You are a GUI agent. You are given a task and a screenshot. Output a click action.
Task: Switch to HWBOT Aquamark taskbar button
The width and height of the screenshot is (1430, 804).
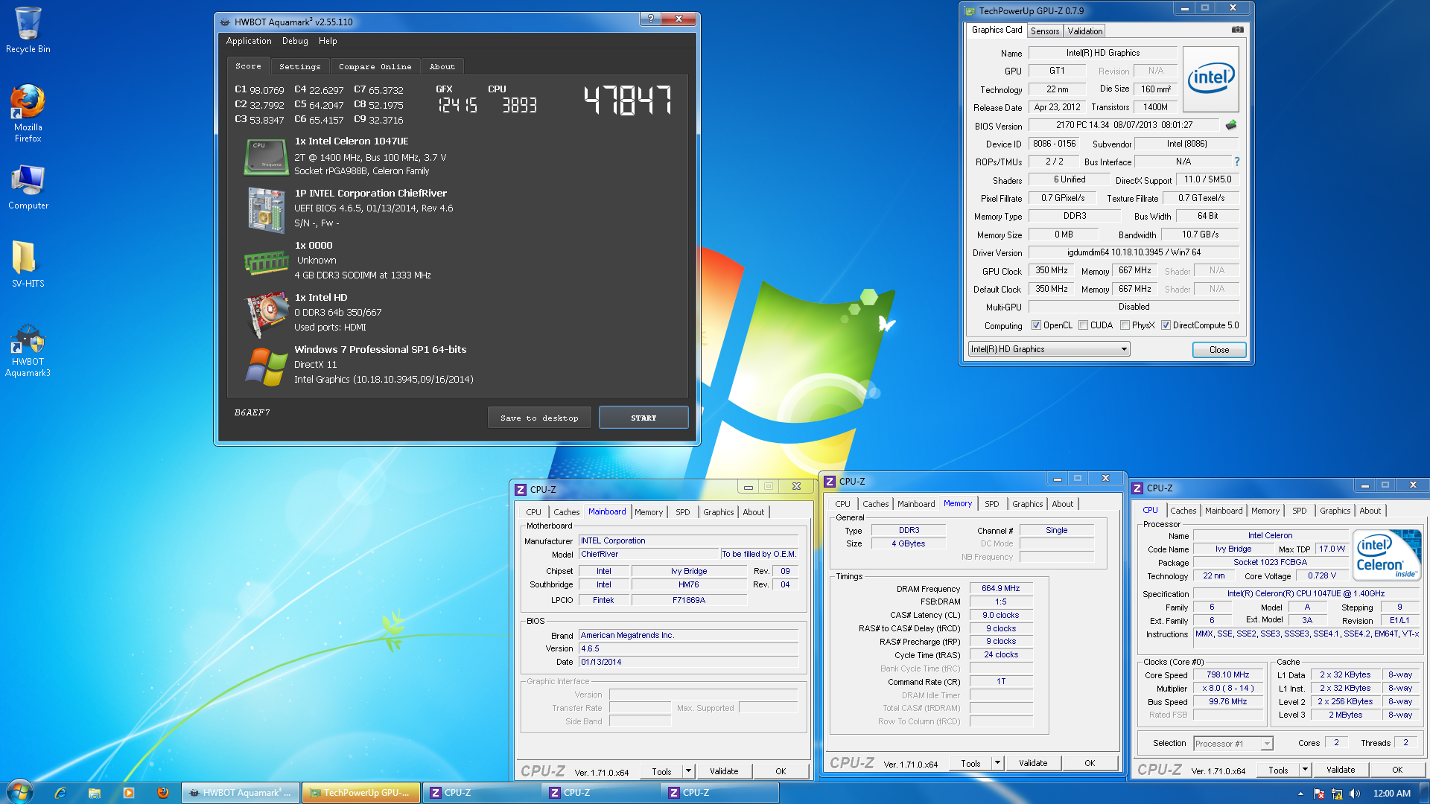point(241,793)
